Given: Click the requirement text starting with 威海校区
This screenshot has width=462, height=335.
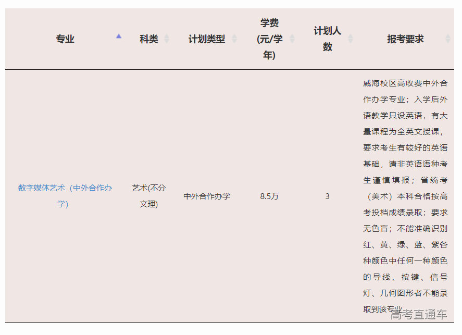Looking at the screenshot, I should tap(405, 83).
